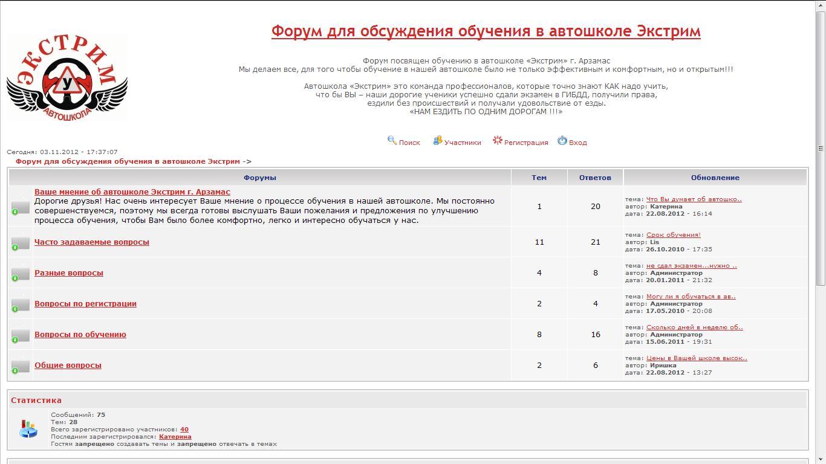826x464 pixels.
Task: Click topic count 11 in FAQ row
Action: (x=539, y=242)
